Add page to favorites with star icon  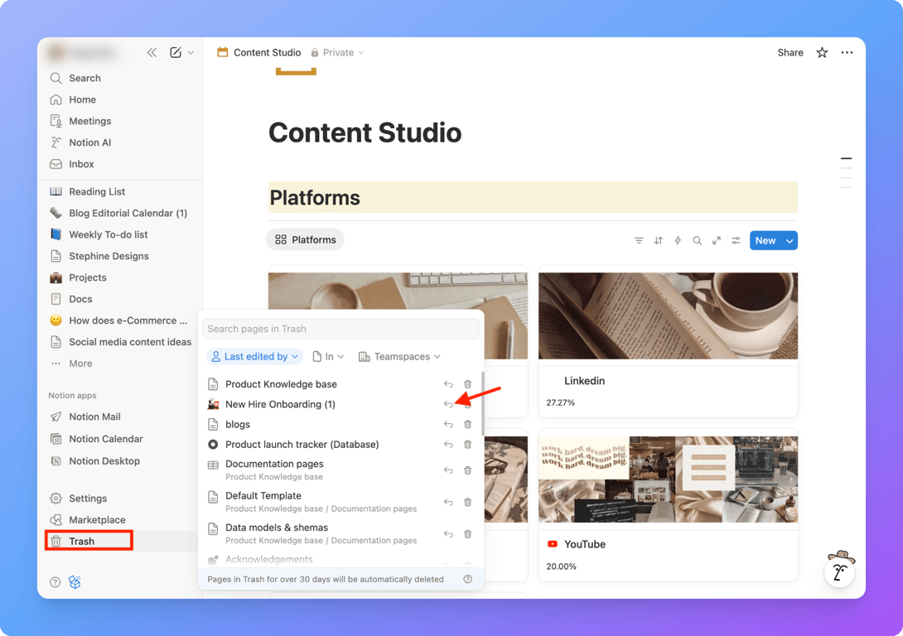pyautogui.click(x=822, y=52)
